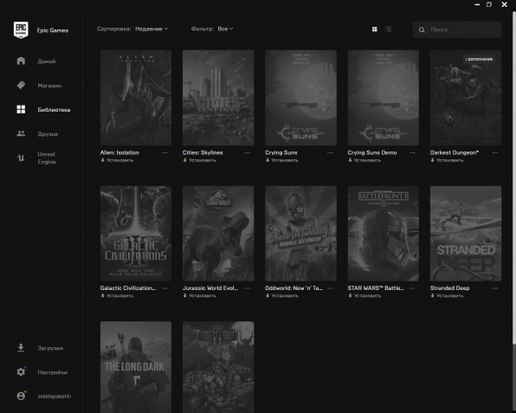Switch library to grid view
This screenshot has height=413, width=516.
375,29
